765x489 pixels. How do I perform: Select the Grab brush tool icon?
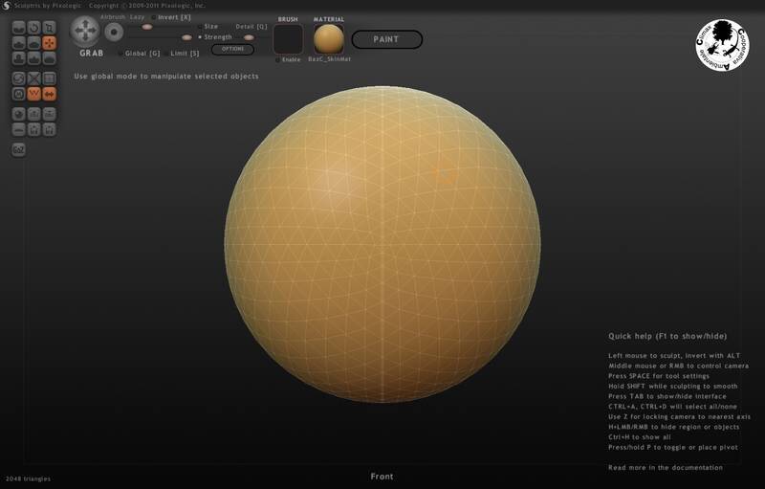pos(50,42)
